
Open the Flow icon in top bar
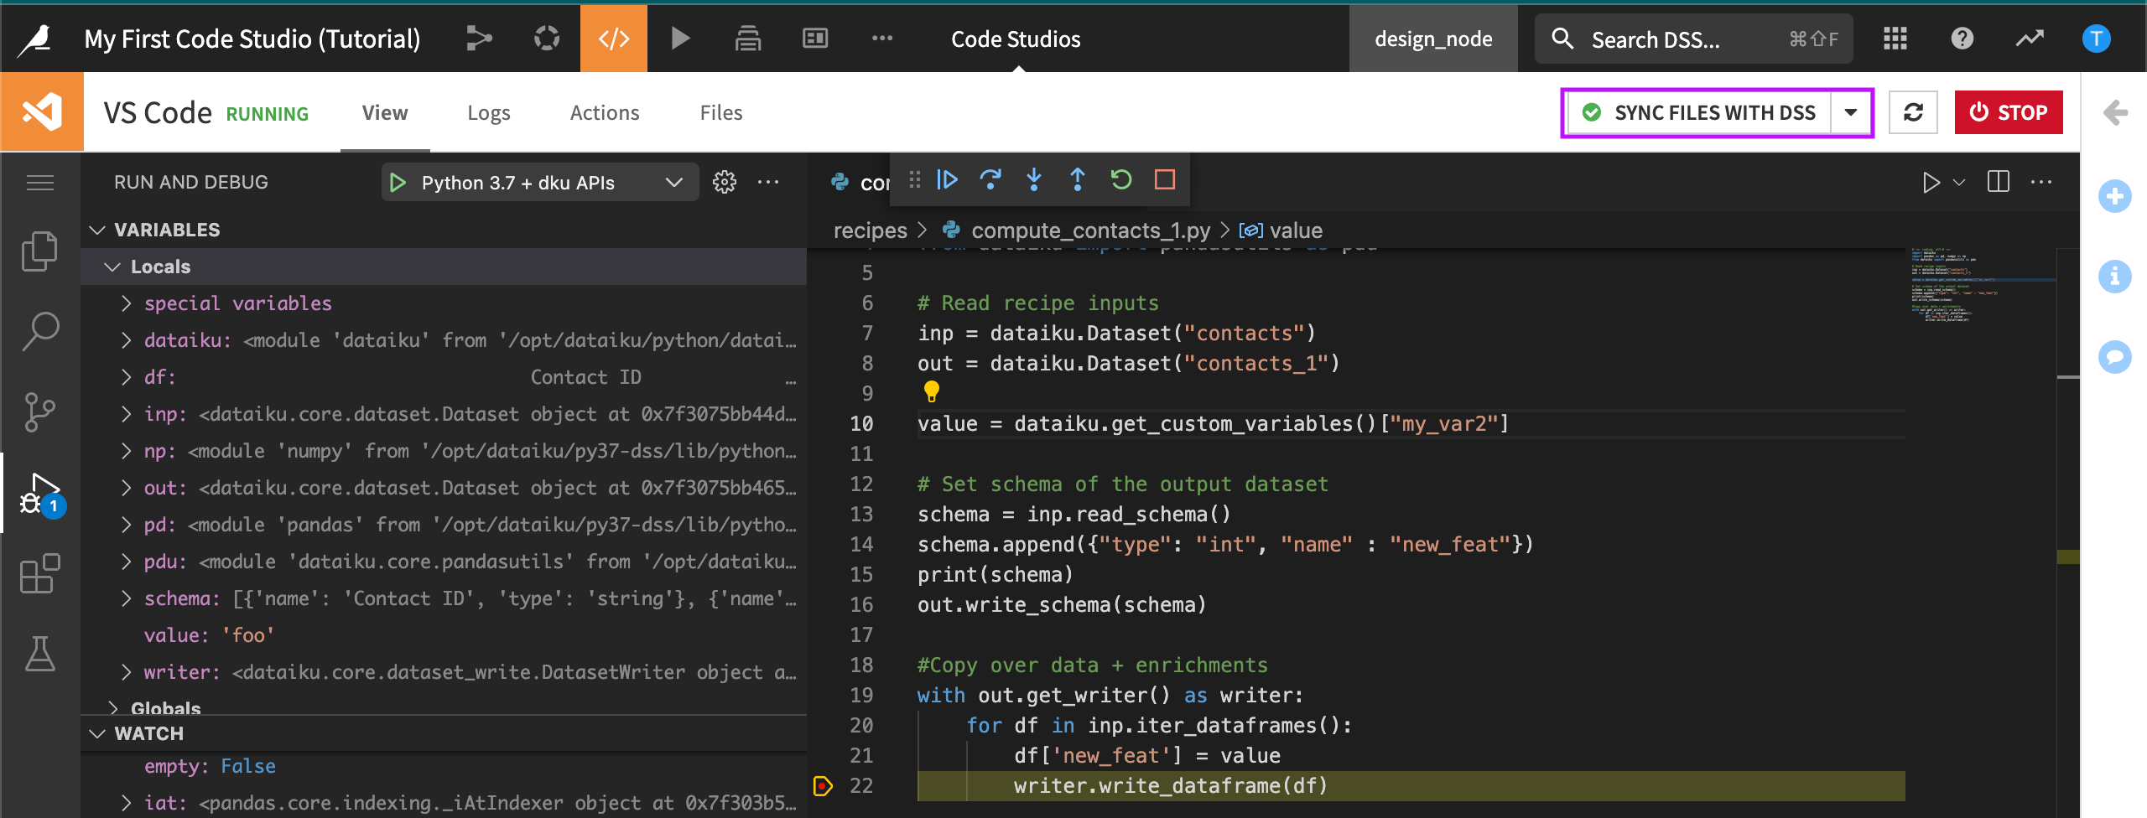[x=479, y=39]
